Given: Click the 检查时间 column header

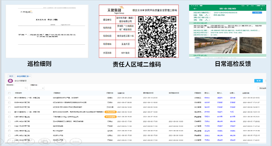Looking at the screenshot, I should 121,93.
